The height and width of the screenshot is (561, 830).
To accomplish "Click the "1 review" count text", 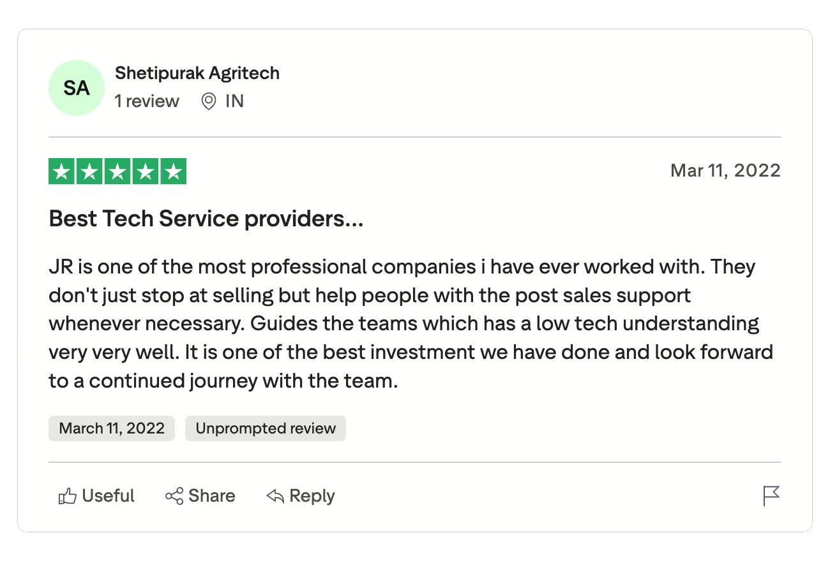I will [x=147, y=101].
